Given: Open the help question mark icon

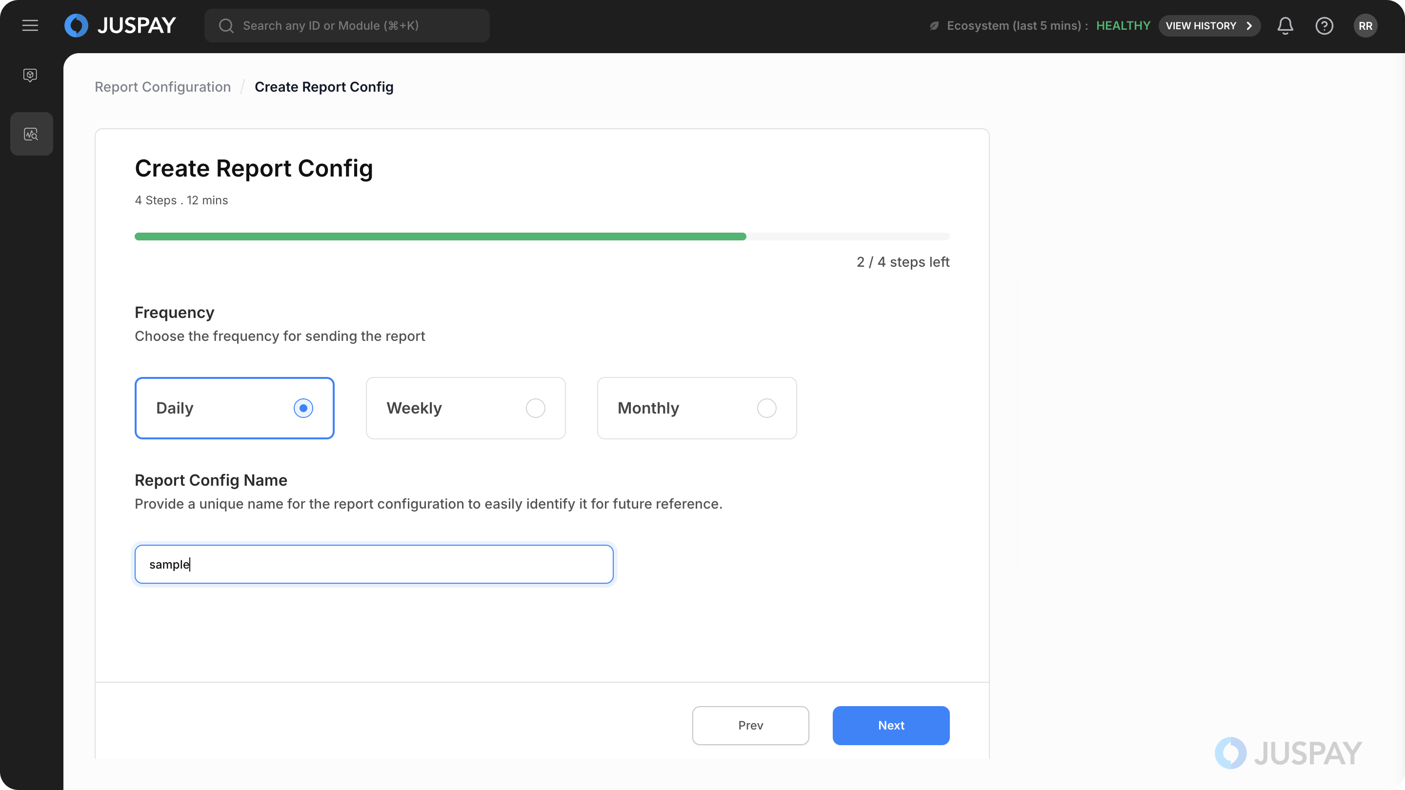Looking at the screenshot, I should 1324,26.
